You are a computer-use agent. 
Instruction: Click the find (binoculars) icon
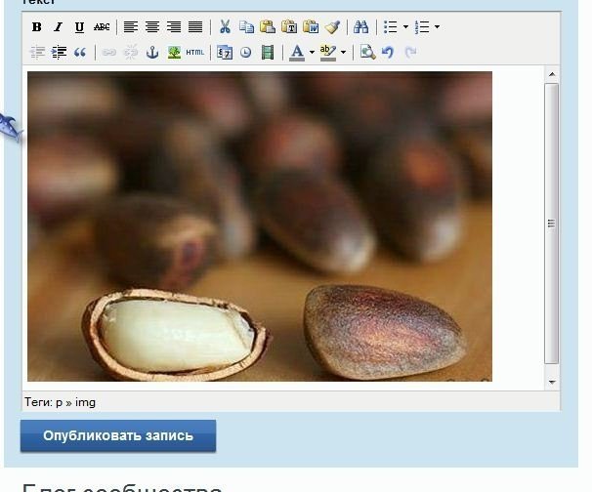coord(361,27)
